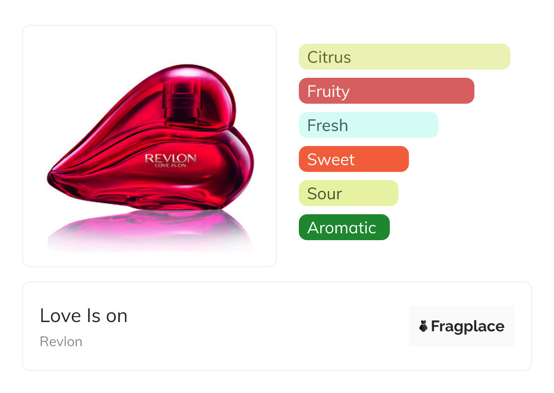
Task: Click the Fragplace perfume bottle logo icon
Action: pyautogui.click(x=423, y=326)
